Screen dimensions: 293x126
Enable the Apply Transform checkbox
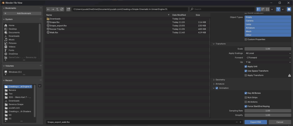click(x=246, y=75)
